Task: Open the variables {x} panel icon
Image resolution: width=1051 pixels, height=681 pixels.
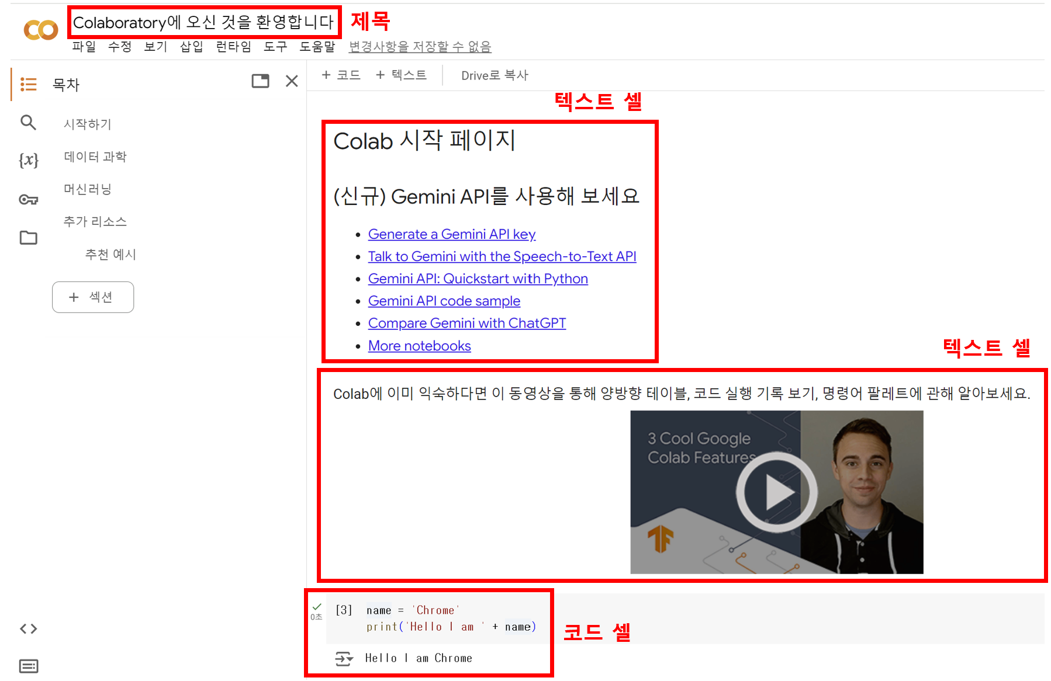Action: [29, 160]
